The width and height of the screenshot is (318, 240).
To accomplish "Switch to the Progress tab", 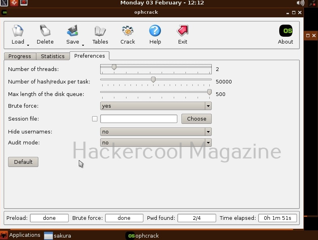I will click(x=20, y=56).
